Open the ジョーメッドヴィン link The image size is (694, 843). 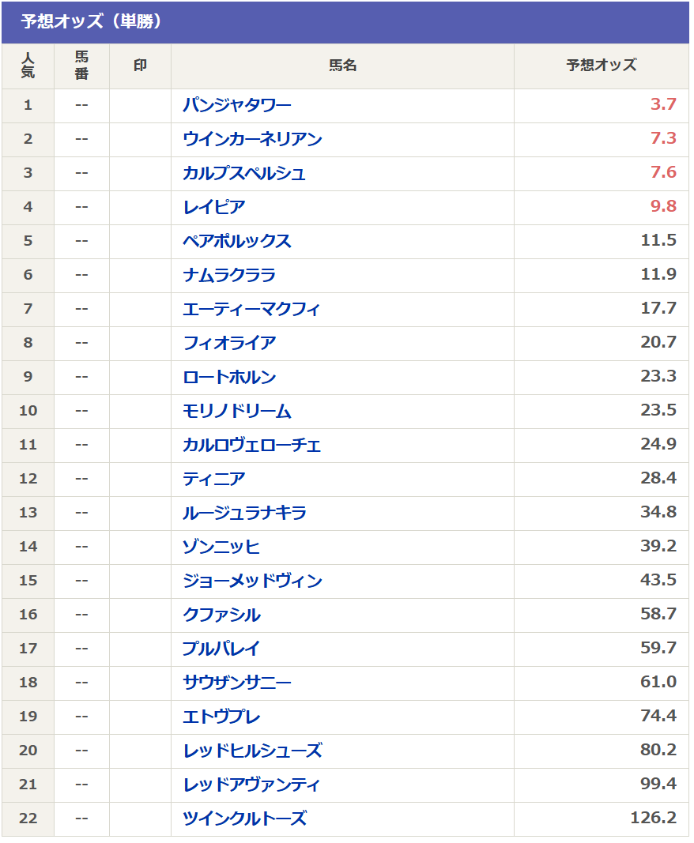[252, 581]
